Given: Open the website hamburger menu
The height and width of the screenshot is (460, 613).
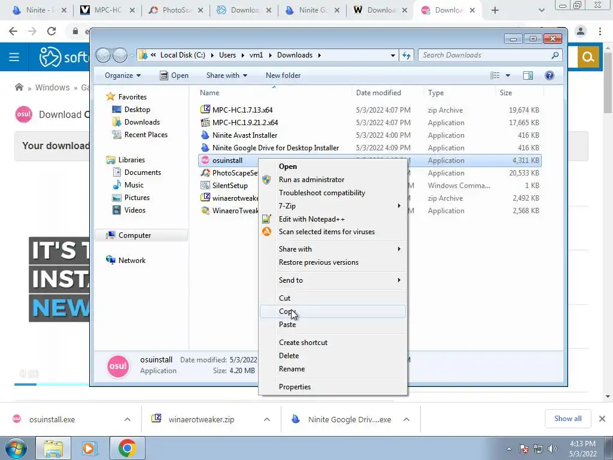Looking at the screenshot, I should (x=14, y=57).
